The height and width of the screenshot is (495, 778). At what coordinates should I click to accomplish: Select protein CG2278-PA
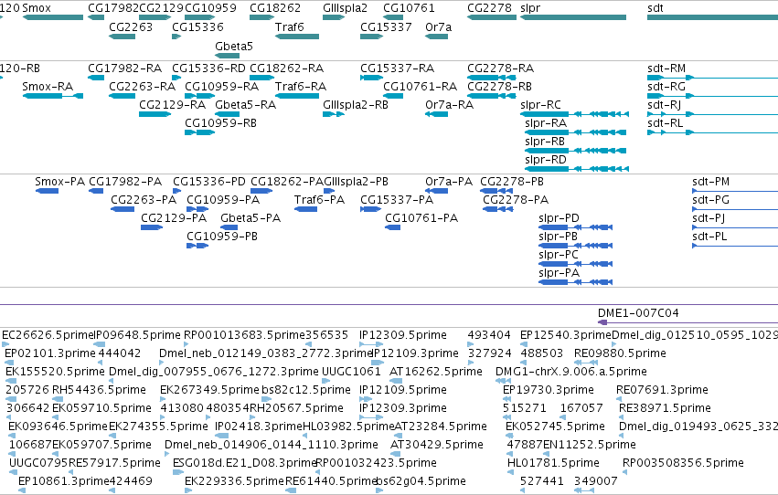pyautogui.click(x=497, y=209)
